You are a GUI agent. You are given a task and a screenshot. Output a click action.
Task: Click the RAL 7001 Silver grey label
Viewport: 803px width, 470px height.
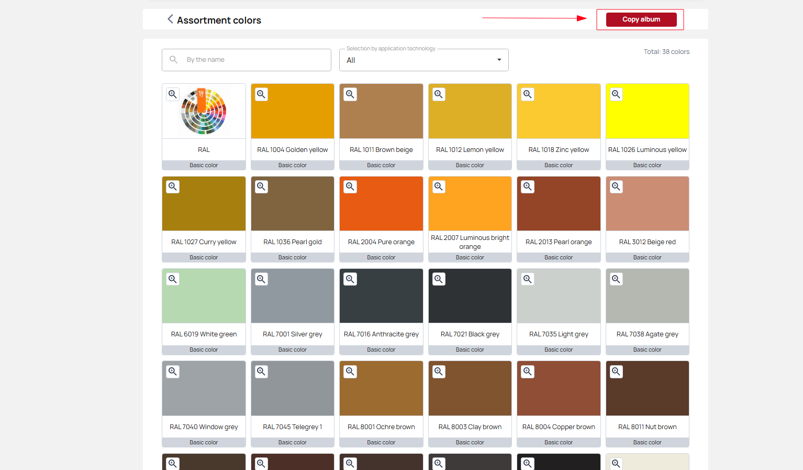pyautogui.click(x=293, y=334)
